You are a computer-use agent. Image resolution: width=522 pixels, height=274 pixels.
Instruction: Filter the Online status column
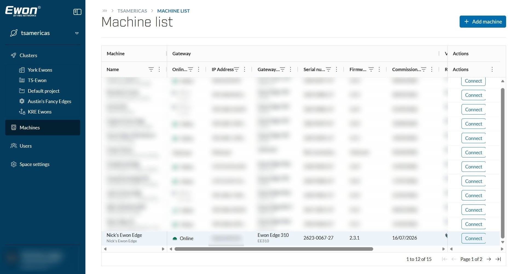click(x=191, y=69)
